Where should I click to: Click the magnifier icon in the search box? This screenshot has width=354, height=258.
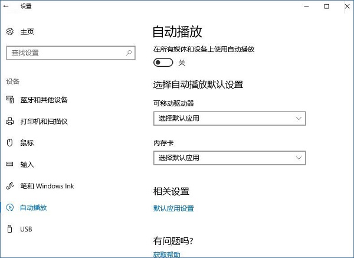[129, 53]
